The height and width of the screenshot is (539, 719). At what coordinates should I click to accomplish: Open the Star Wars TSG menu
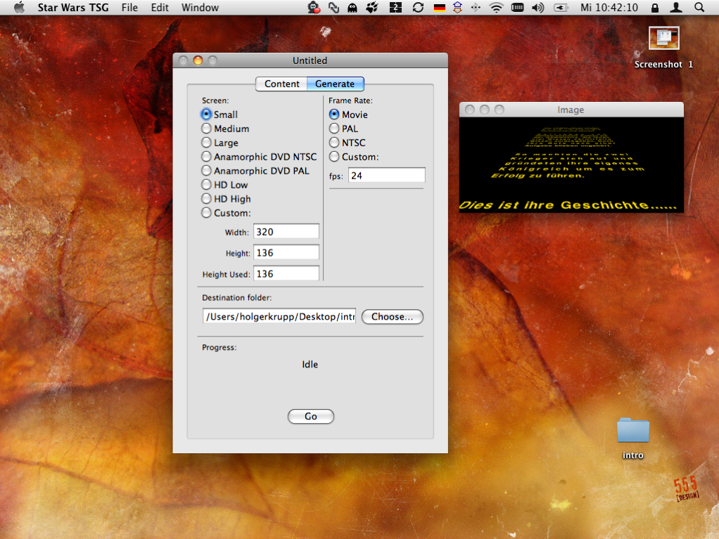point(73,7)
